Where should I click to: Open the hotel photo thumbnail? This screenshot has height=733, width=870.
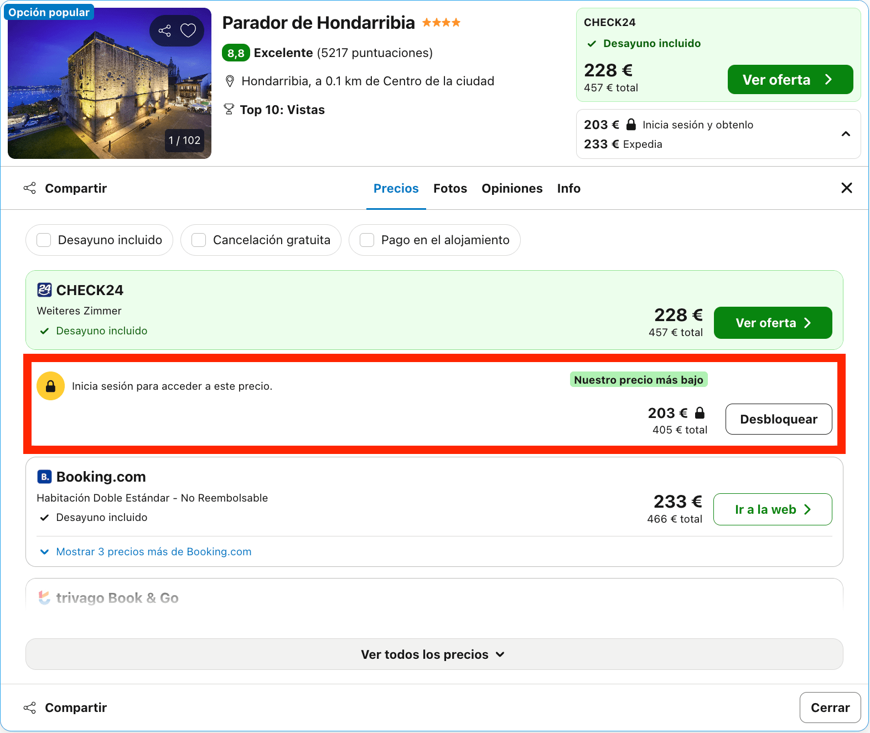pyautogui.click(x=110, y=83)
